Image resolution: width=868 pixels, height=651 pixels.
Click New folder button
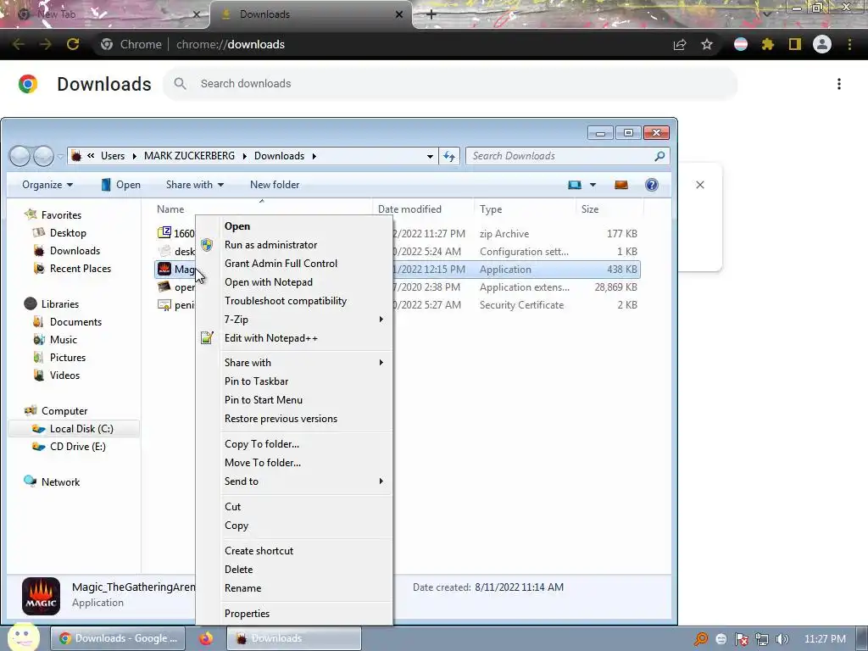click(x=275, y=185)
